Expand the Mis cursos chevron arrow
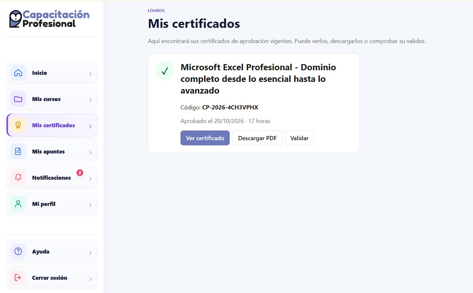 click(90, 100)
